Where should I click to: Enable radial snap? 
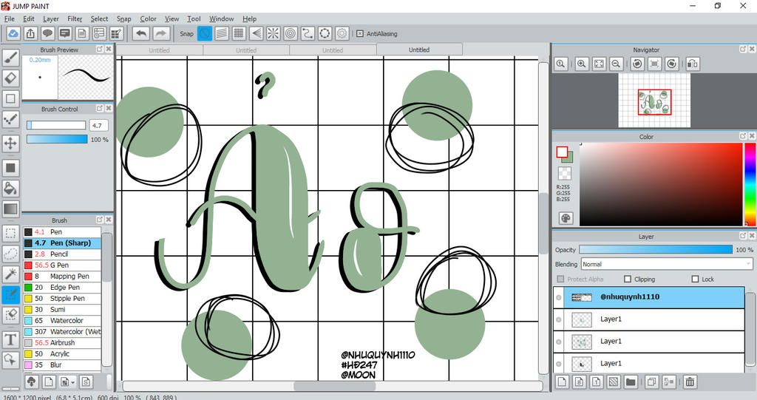coord(274,33)
